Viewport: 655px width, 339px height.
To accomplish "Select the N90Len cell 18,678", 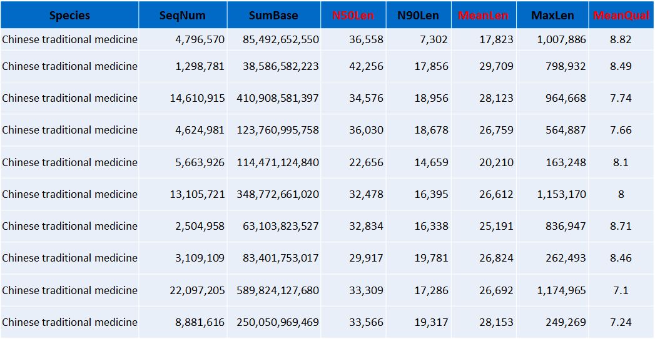I will click(431, 130).
